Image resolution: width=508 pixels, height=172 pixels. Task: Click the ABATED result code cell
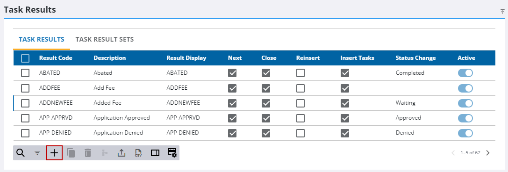pyautogui.click(x=50, y=73)
